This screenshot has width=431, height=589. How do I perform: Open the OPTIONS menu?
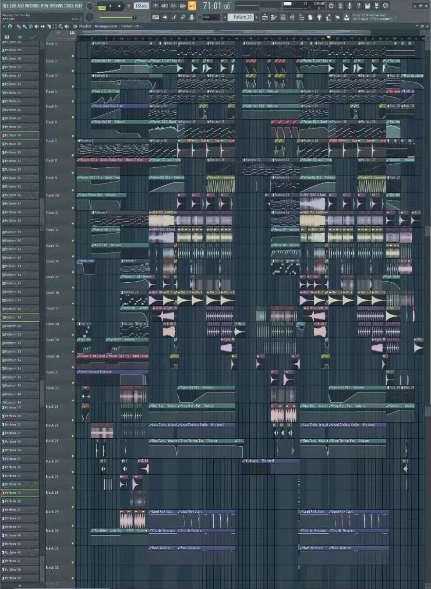[x=56, y=6]
